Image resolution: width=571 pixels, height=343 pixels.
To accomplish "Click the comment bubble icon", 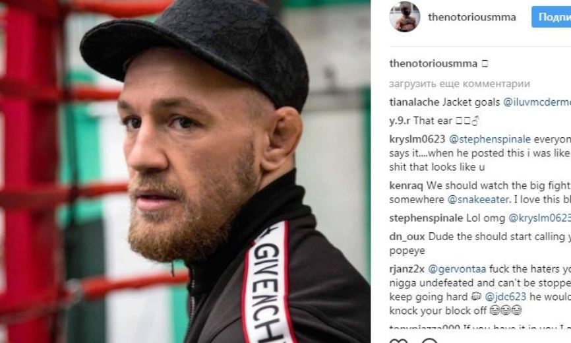I will click(x=429, y=341).
